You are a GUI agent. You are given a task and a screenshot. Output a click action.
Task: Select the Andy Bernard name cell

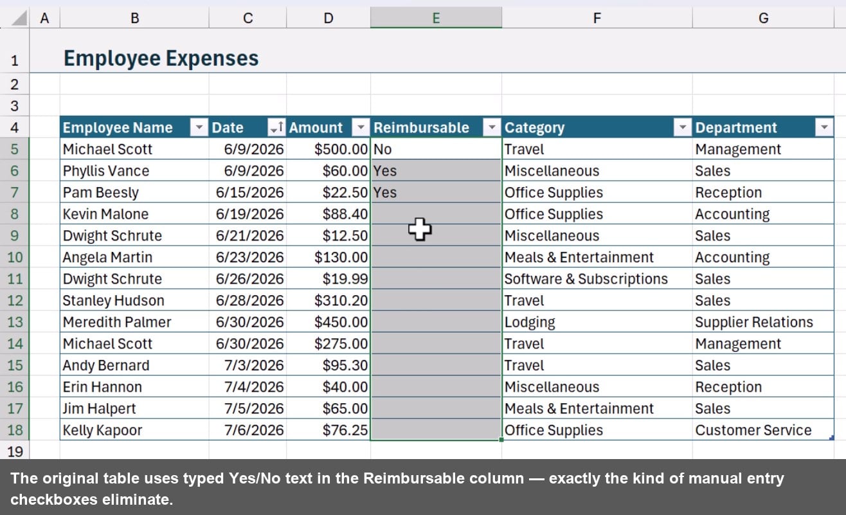tap(134, 365)
